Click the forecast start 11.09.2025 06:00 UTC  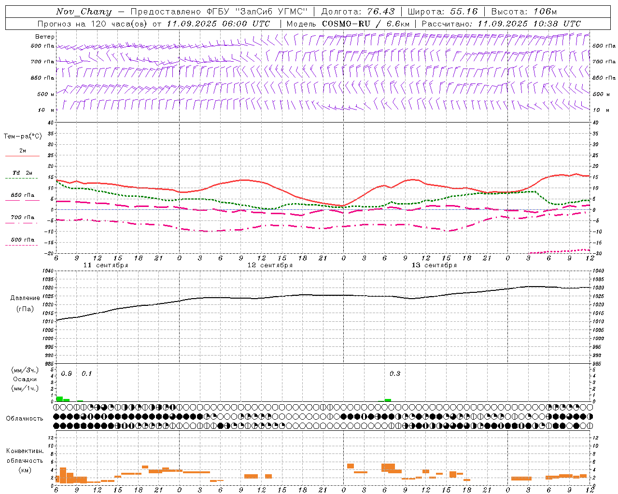[218, 24]
